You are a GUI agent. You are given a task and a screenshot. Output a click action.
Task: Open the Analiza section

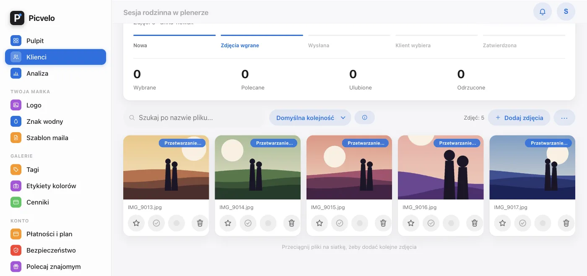pos(55,74)
